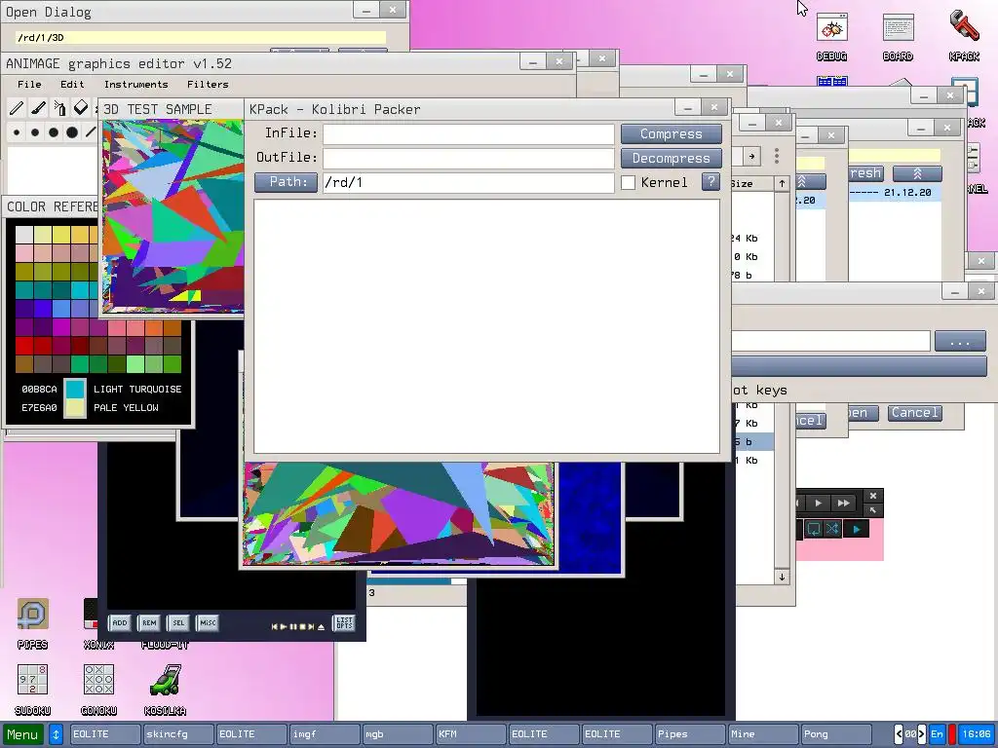Image resolution: width=998 pixels, height=748 pixels.
Task: Click the SEL button in the player
Action: point(178,622)
